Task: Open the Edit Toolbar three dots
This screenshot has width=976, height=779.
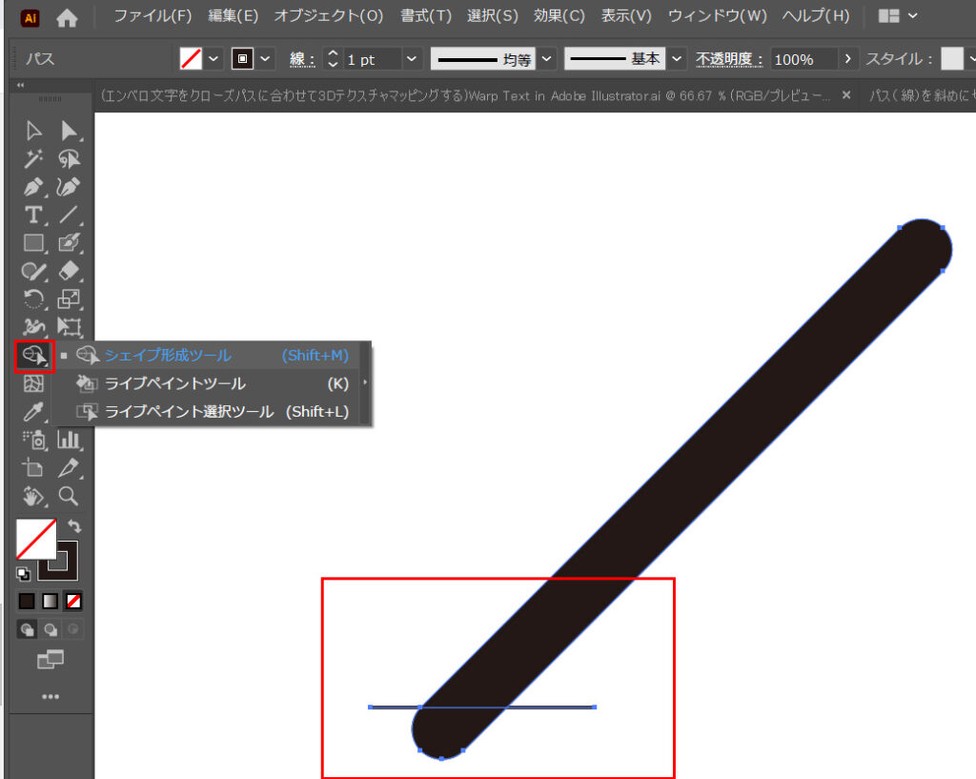Action: point(51,697)
